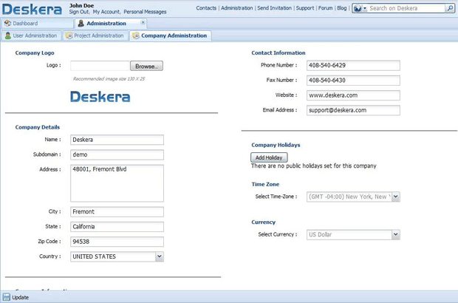Viewport: 458px width, 303px height.
Task: Click the search magnifier icon
Action: coord(450,8)
